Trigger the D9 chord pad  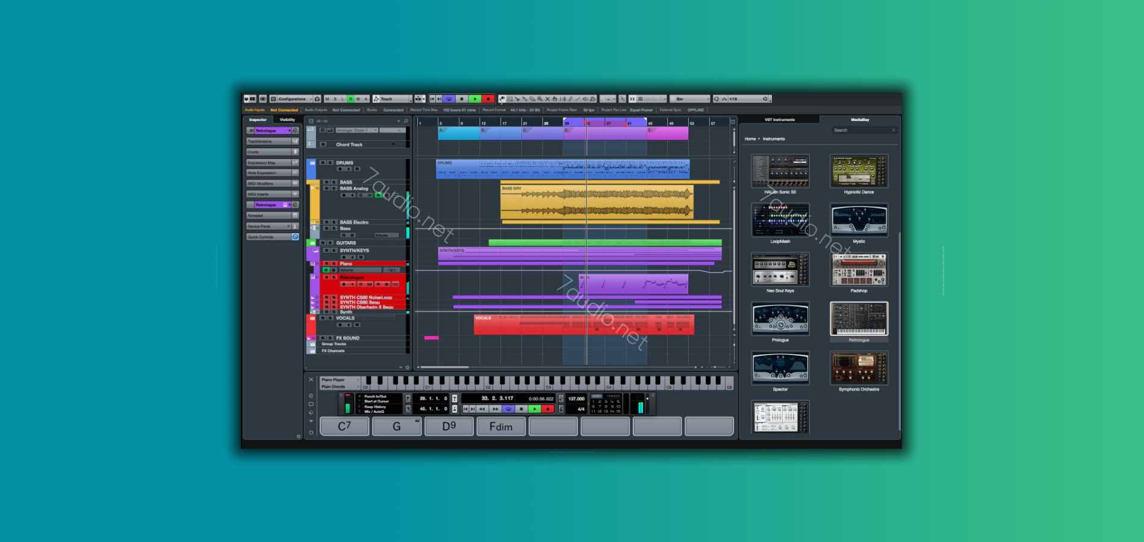[x=449, y=426]
